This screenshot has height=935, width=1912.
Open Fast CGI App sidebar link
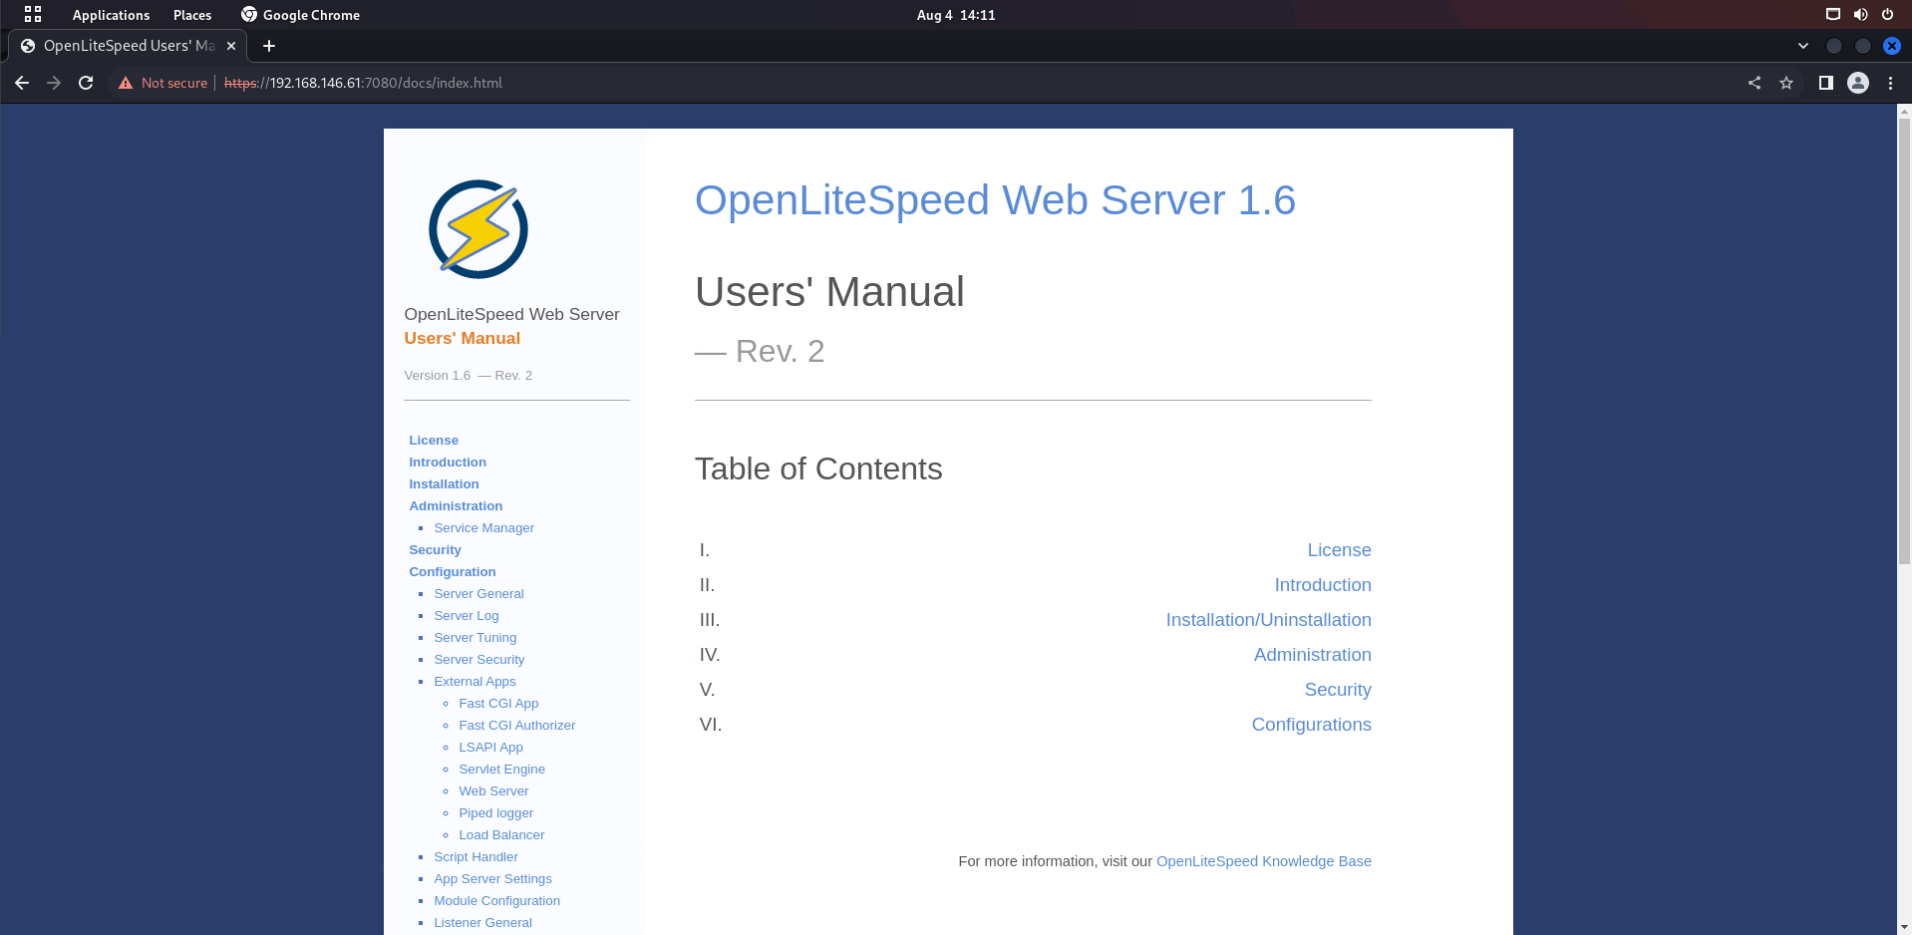pos(498,703)
